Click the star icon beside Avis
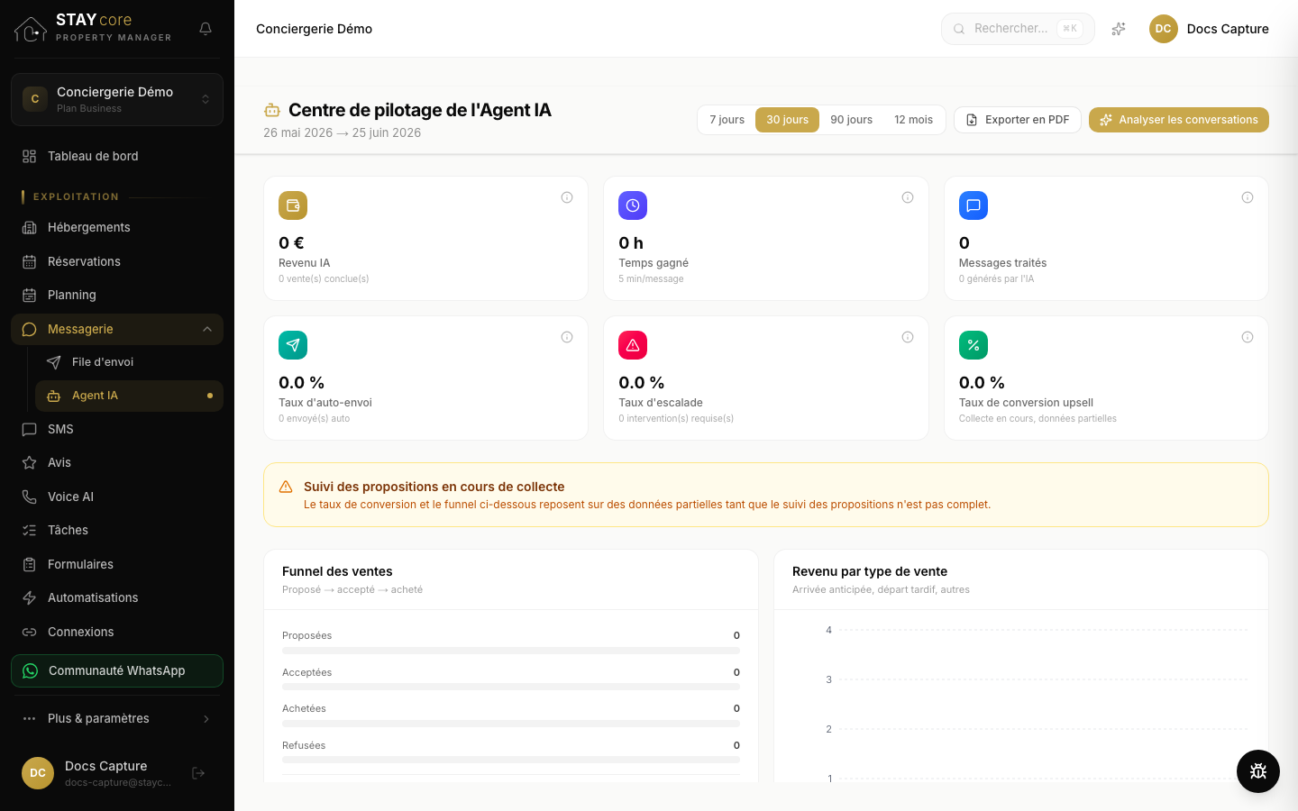The width and height of the screenshot is (1298, 811). click(29, 462)
